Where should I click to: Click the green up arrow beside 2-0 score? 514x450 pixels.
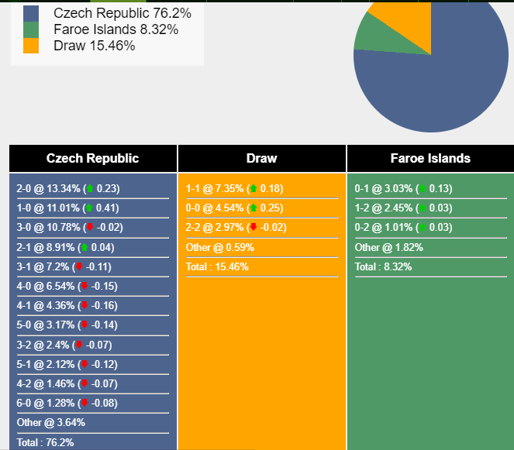click(x=89, y=188)
